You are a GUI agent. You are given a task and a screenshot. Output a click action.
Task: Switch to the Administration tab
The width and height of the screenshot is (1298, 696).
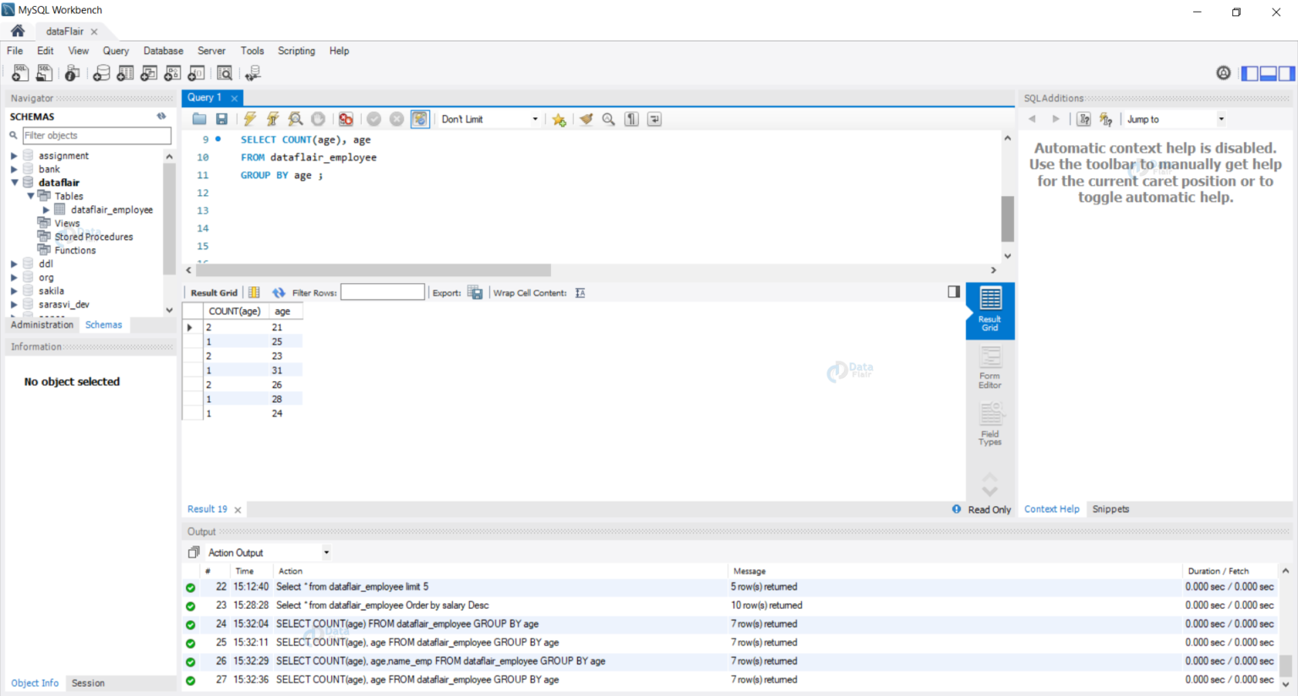click(x=42, y=324)
